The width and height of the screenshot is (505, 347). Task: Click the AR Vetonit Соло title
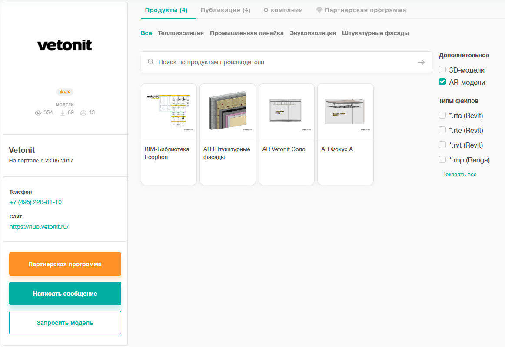pos(284,149)
